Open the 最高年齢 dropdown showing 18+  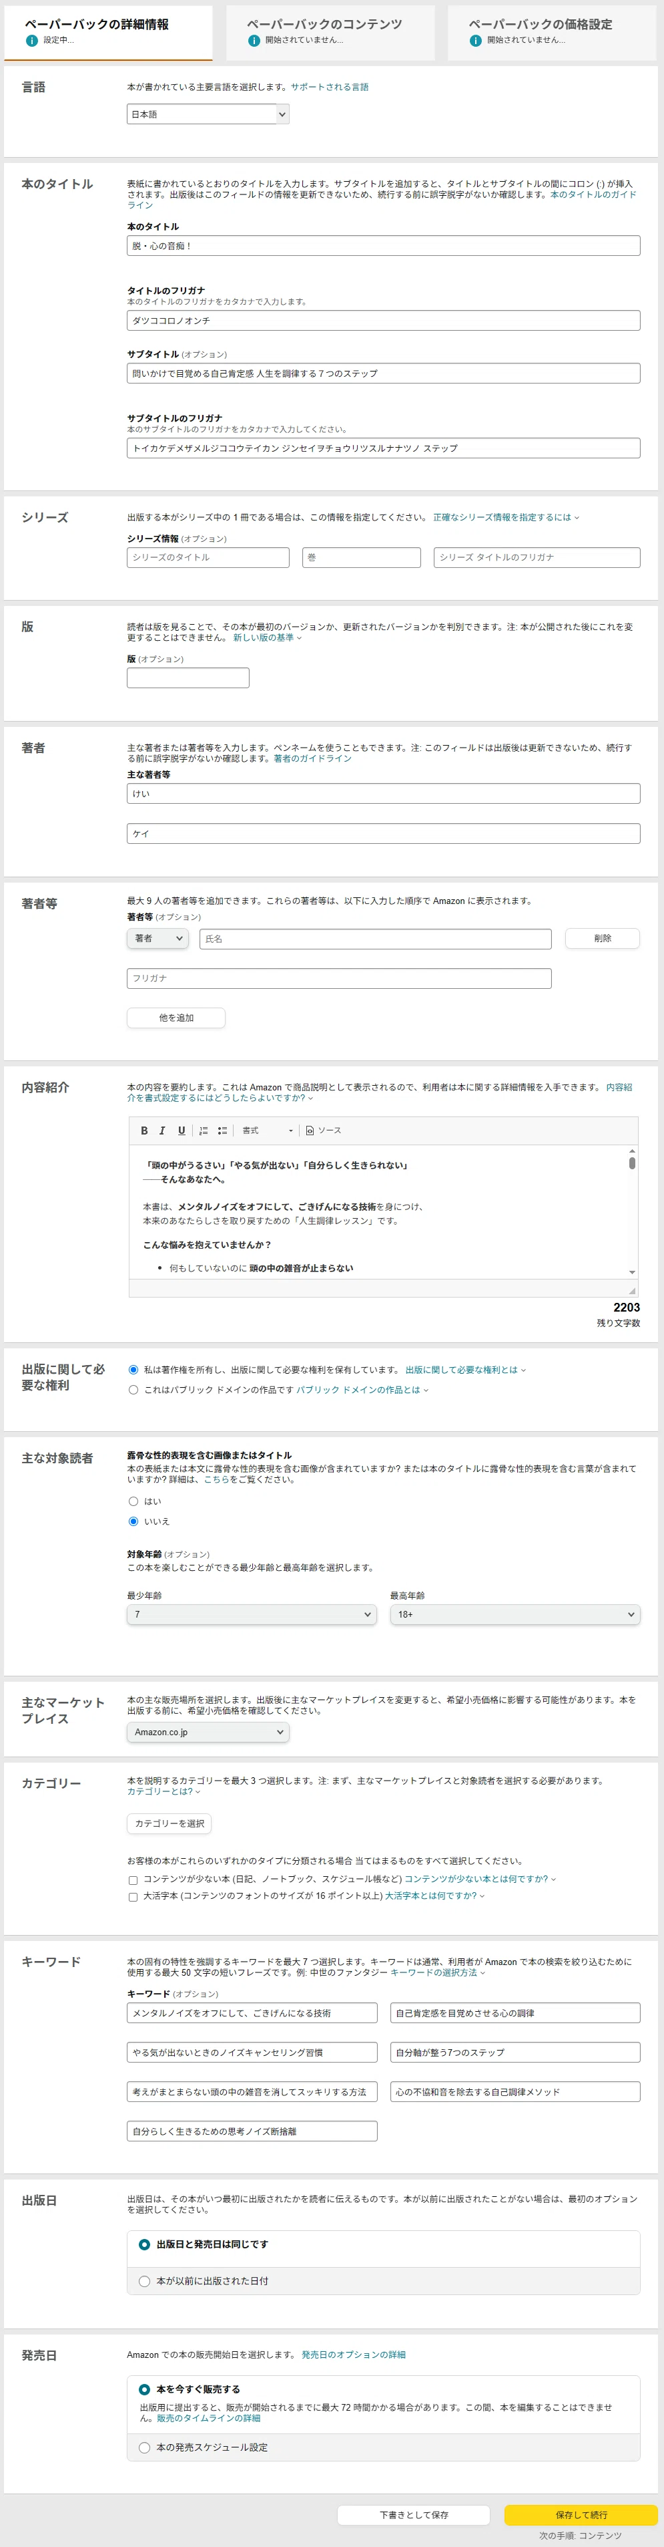click(x=515, y=1615)
